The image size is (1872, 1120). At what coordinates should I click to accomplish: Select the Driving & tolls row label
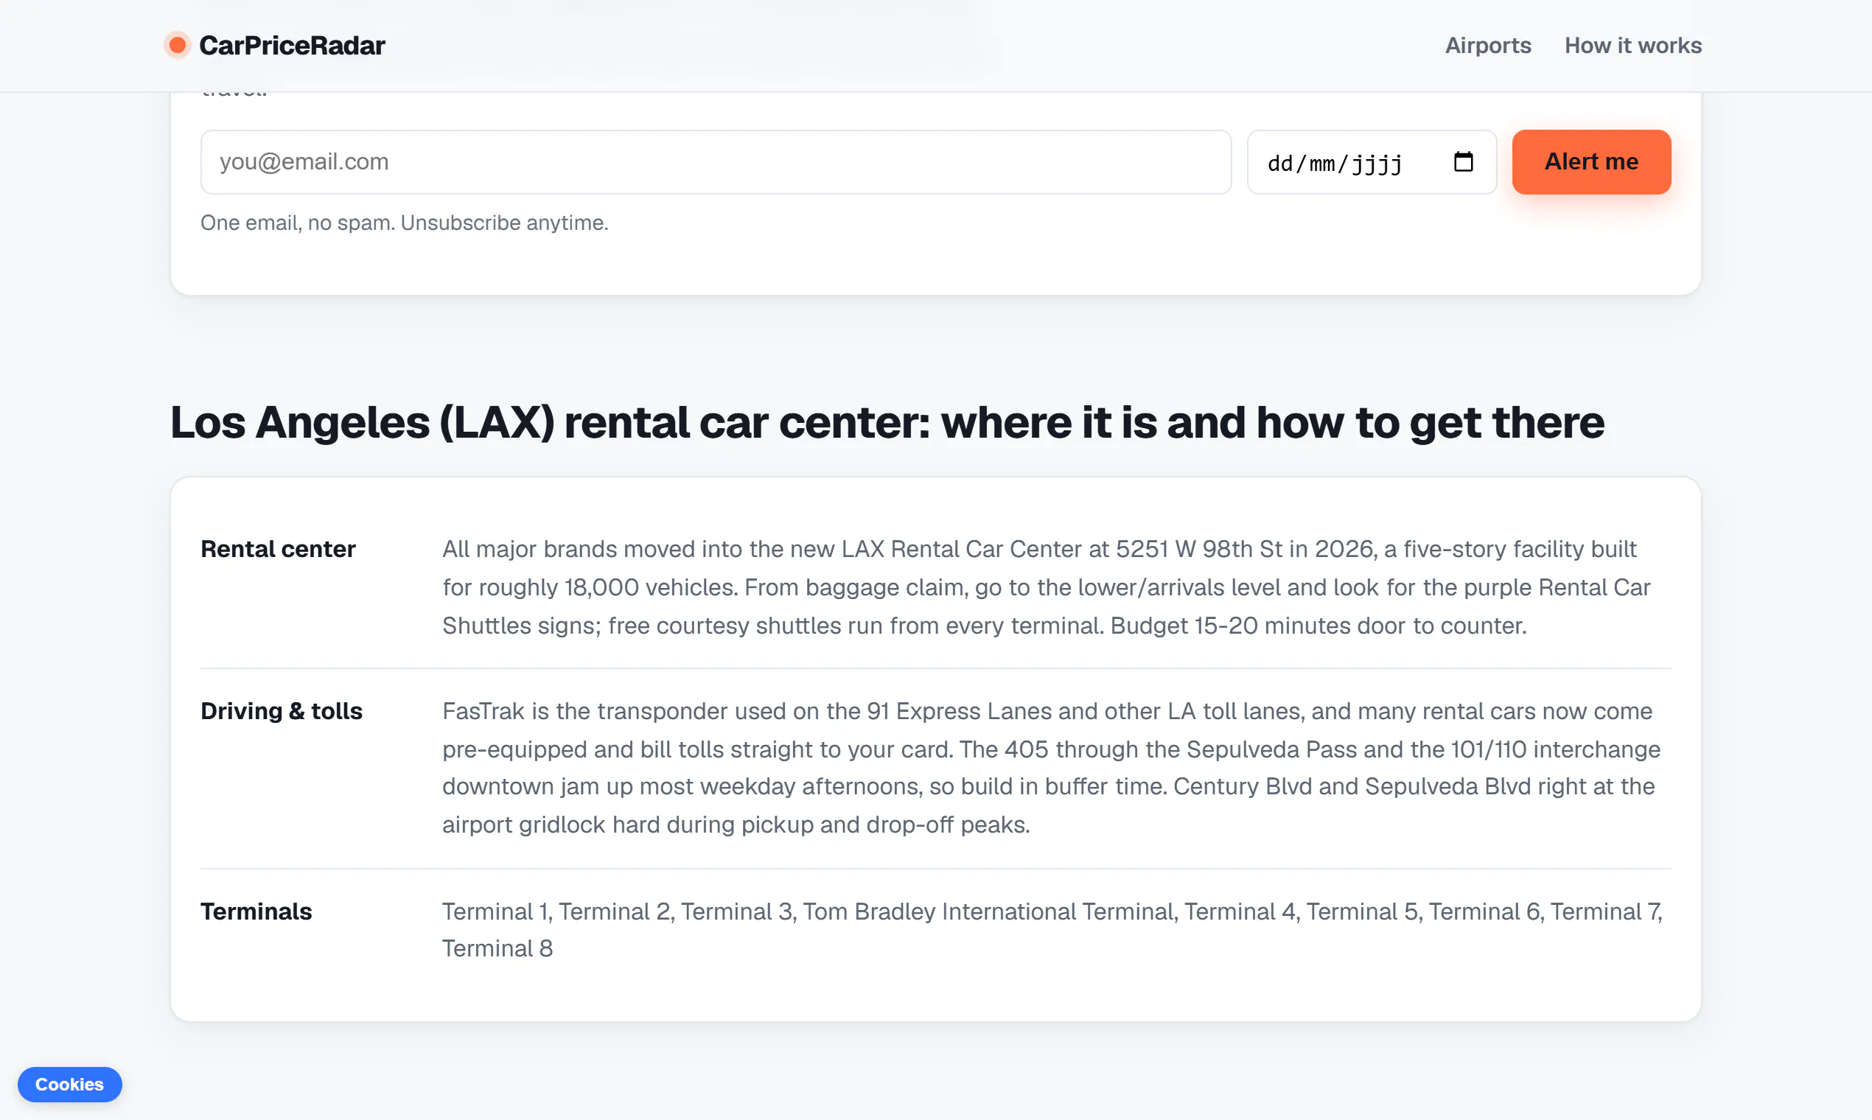click(282, 711)
